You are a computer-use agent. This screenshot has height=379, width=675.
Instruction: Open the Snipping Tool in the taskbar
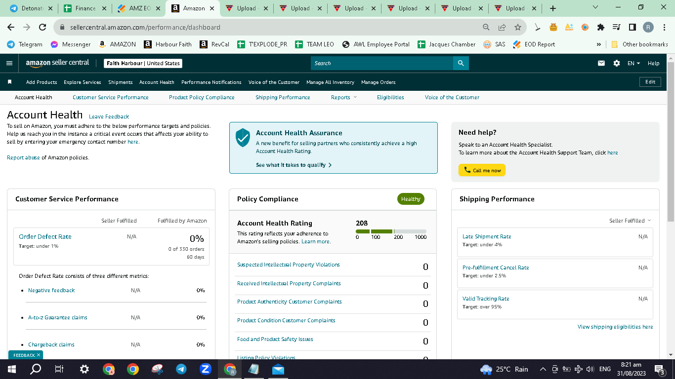pos(157,369)
